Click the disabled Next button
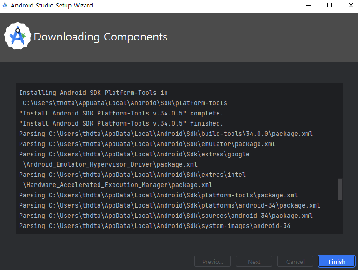 pos(254,261)
